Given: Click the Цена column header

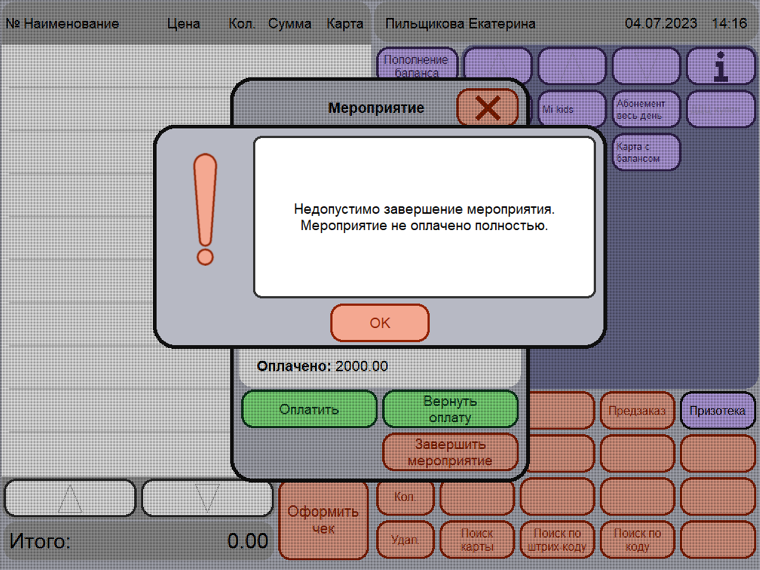Looking at the screenshot, I should point(183,23).
